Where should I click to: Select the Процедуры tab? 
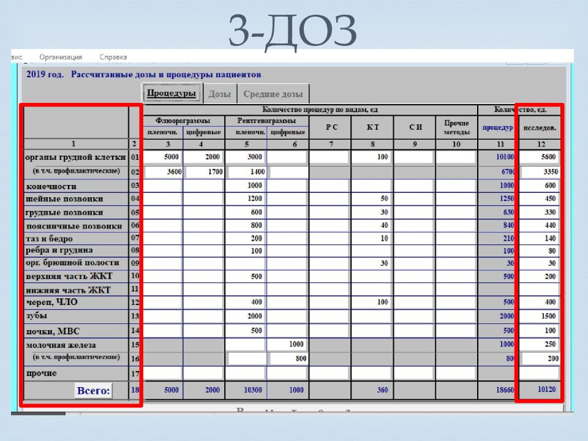coord(171,94)
